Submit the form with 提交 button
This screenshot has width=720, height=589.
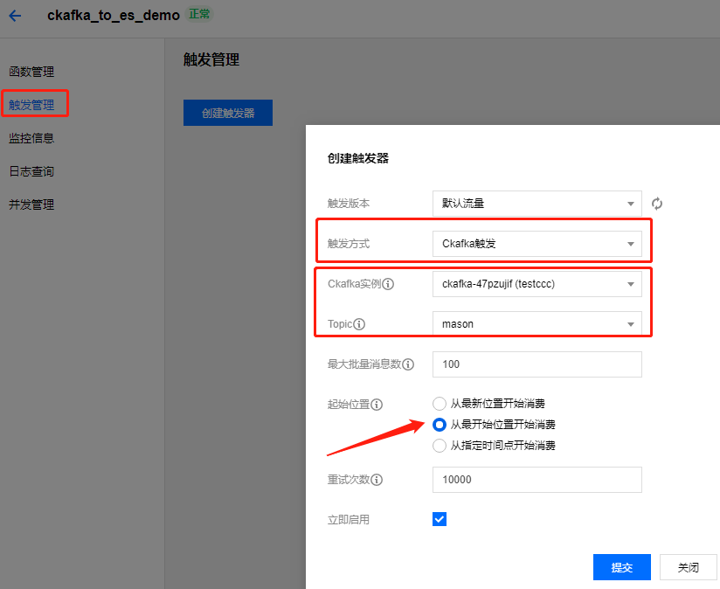click(622, 567)
